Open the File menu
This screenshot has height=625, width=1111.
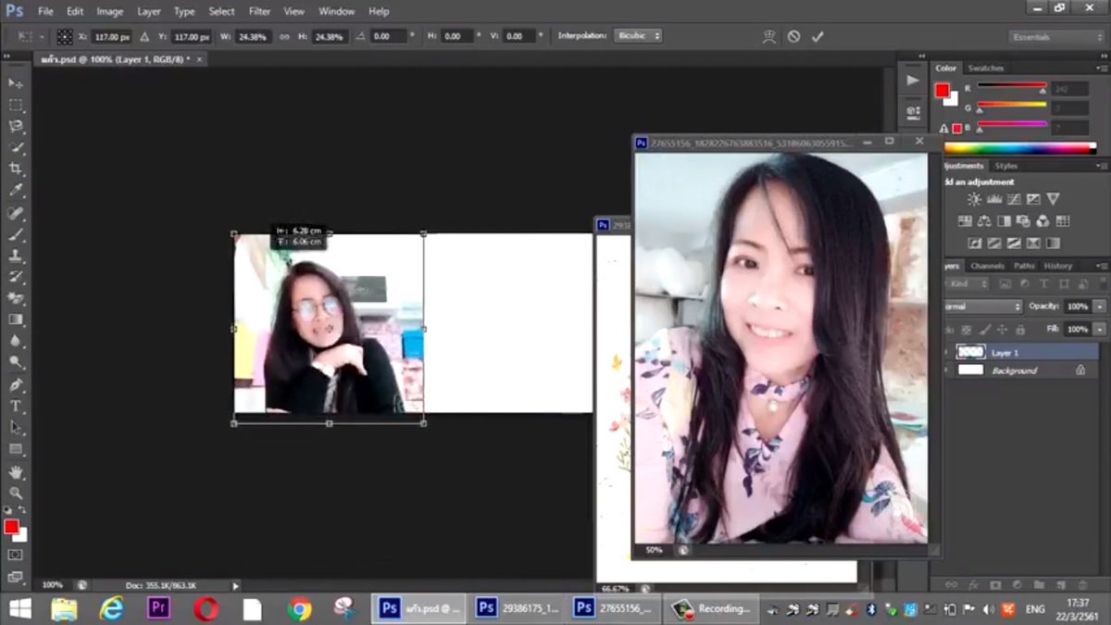tap(45, 11)
